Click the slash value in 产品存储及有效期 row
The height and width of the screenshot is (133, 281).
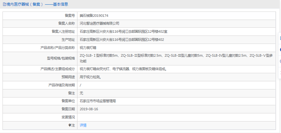(x=80, y=85)
